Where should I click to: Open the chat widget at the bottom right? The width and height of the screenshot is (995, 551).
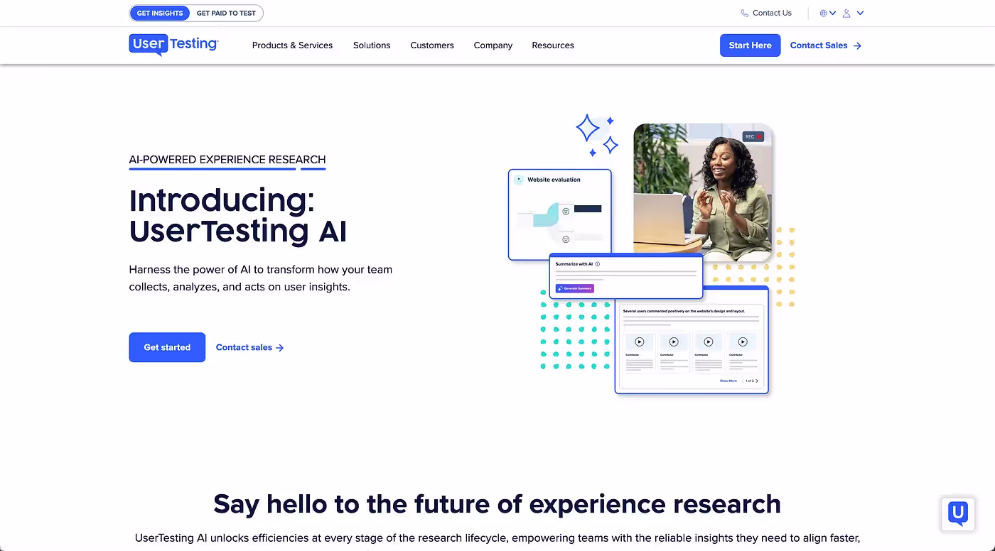click(958, 513)
